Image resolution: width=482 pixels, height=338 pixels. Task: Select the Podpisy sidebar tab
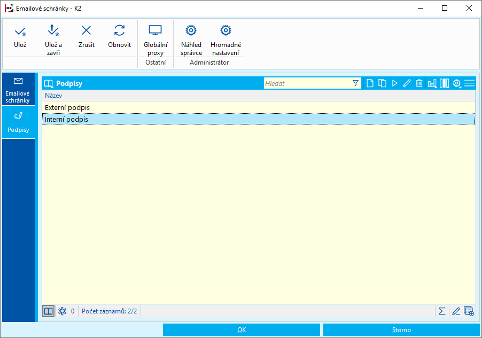[18, 122]
